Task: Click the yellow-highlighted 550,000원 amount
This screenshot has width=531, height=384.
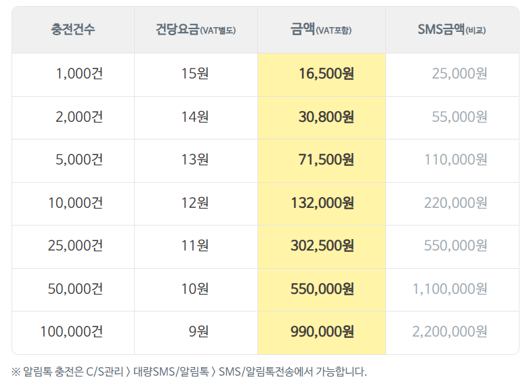Action: [x=322, y=289]
